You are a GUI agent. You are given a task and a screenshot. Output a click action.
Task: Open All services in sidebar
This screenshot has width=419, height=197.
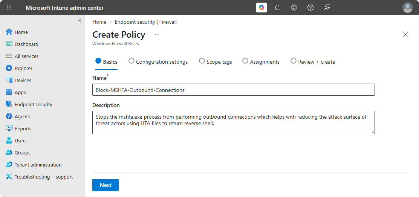point(26,56)
